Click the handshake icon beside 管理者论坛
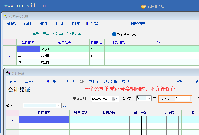This screenshot has height=135, width=199. coord(143,6)
